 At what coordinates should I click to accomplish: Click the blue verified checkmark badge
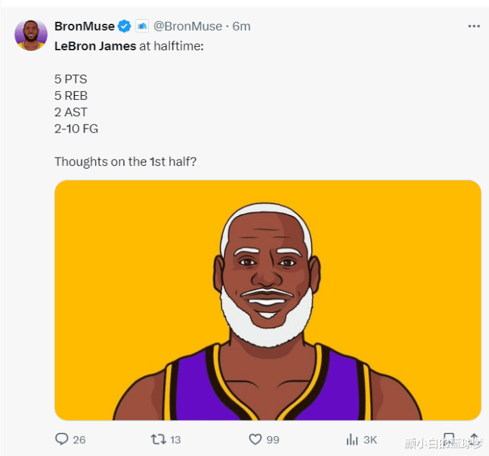[124, 27]
